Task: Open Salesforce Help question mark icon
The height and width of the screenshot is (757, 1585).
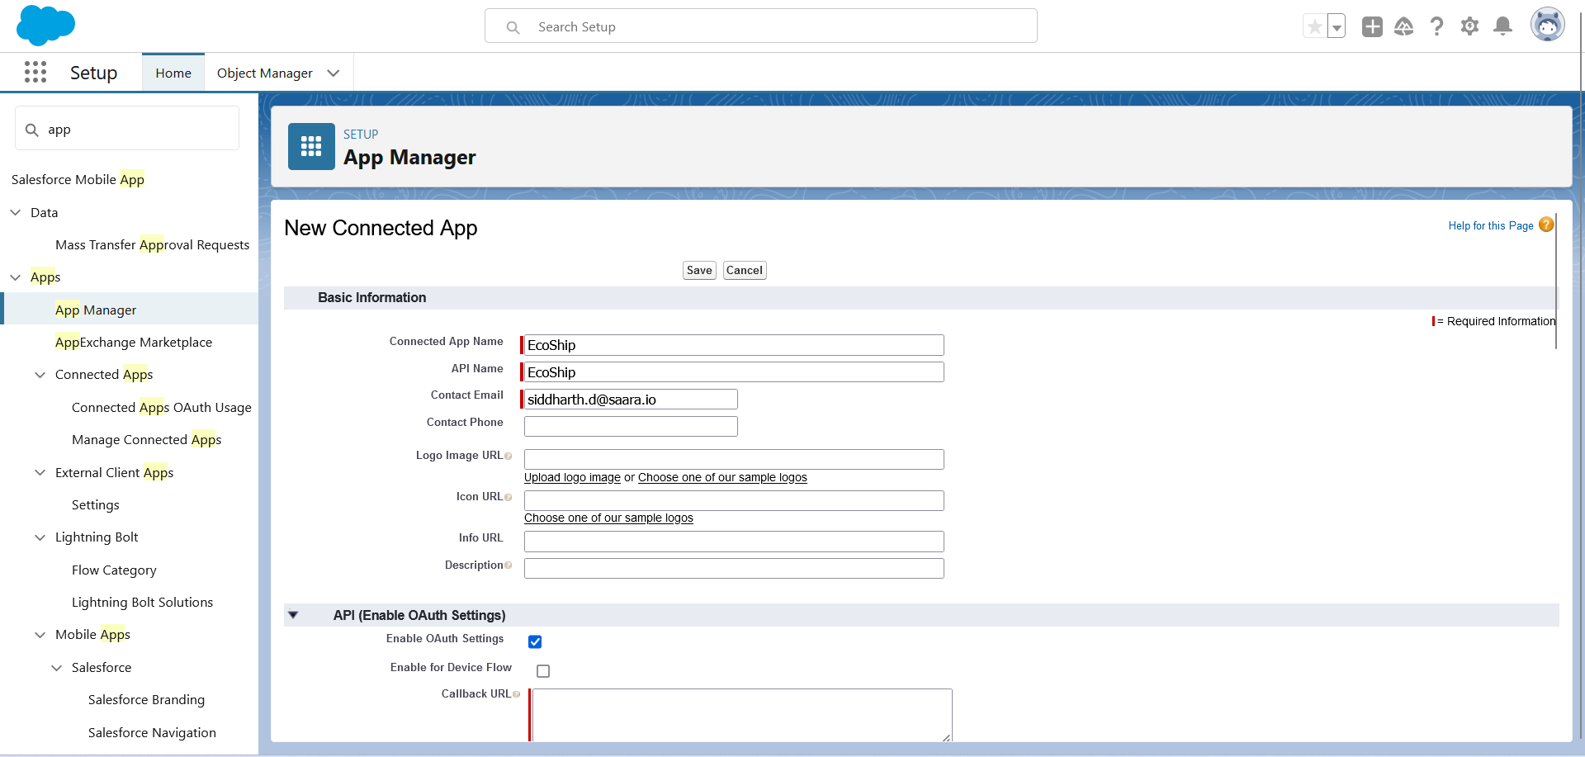Action: point(1436,26)
